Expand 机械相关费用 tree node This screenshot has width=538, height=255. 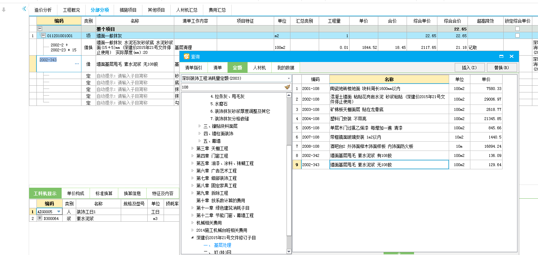(193, 223)
